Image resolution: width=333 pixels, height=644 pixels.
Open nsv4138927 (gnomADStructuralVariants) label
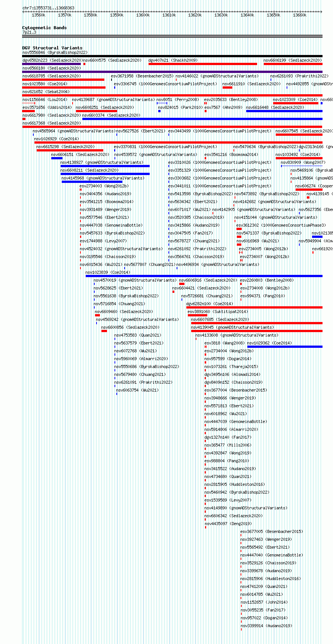102,162
